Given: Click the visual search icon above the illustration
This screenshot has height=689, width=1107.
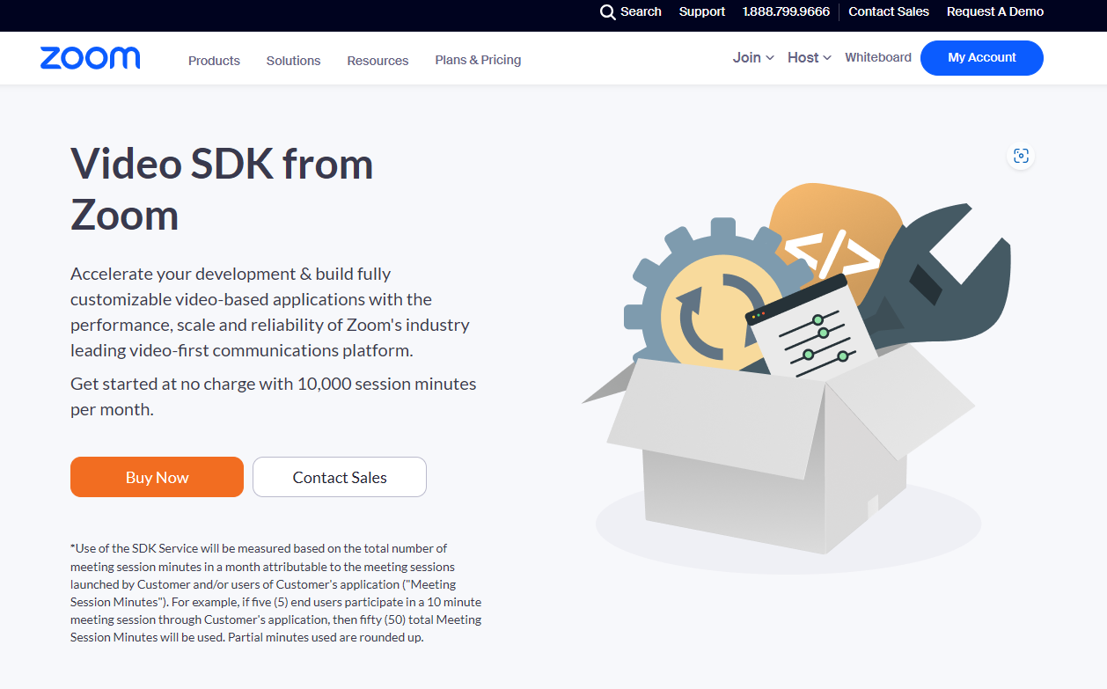Looking at the screenshot, I should tap(1021, 156).
